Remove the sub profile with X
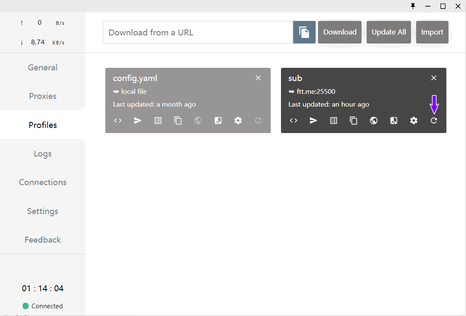This screenshot has height=316, width=466. coord(434,78)
